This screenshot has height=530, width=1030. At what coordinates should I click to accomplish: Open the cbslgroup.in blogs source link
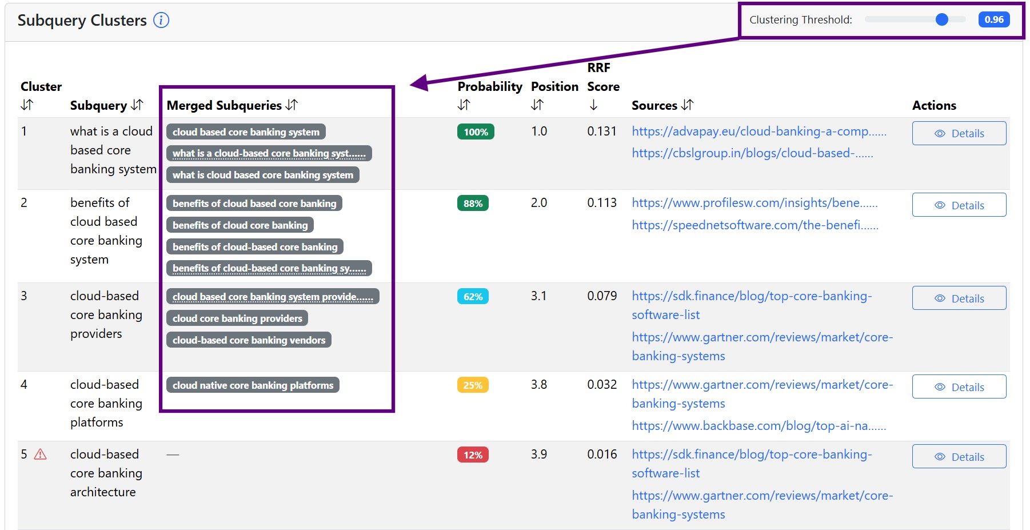click(752, 153)
